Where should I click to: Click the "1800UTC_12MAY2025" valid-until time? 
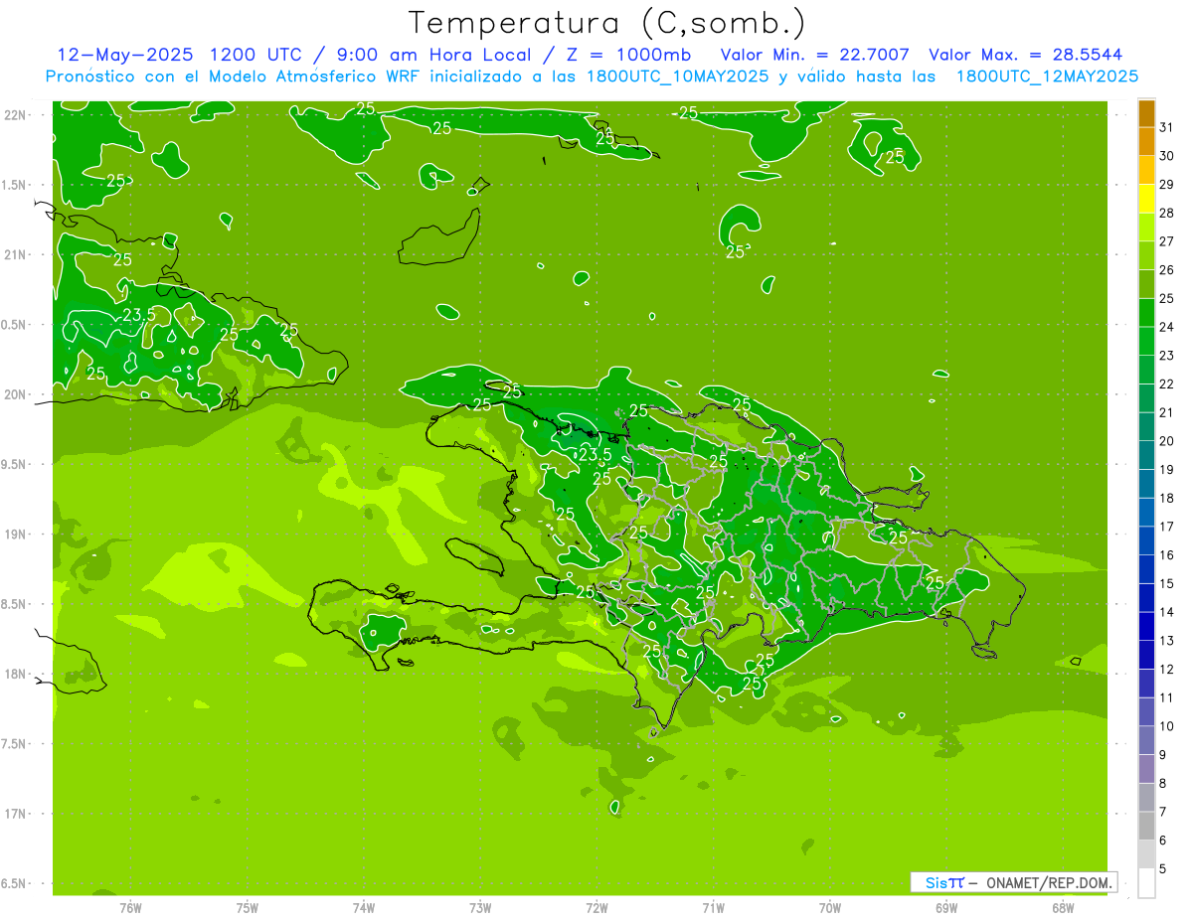[1047, 77]
